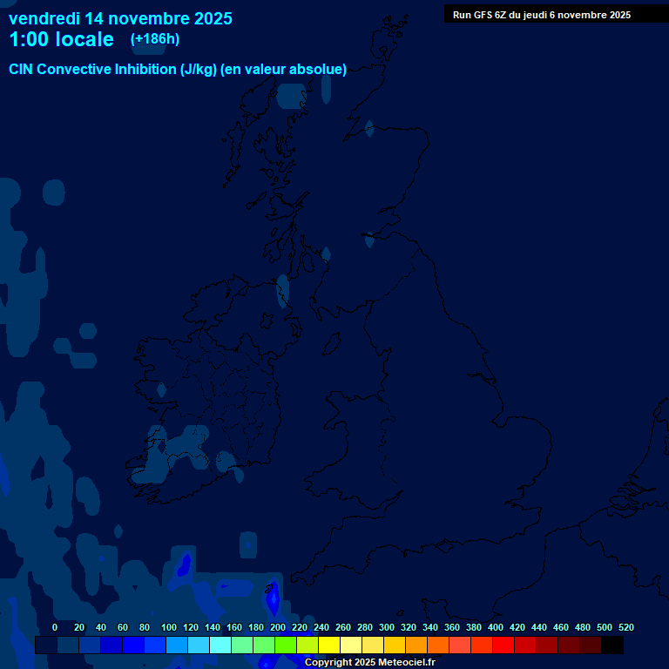The height and width of the screenshot is (669, 669).
Task: Click the CIN Convective Inhibition title
Action: (x=178, y=70)
